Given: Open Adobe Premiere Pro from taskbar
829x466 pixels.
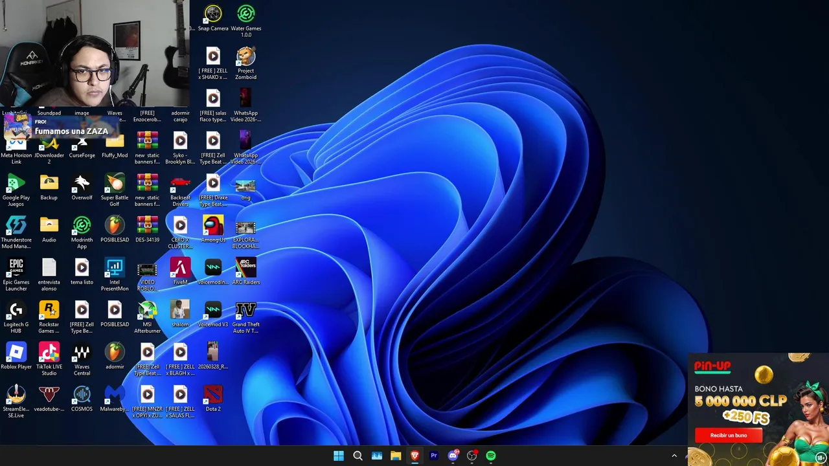Looking at the screenshot, I should [434, 456].
